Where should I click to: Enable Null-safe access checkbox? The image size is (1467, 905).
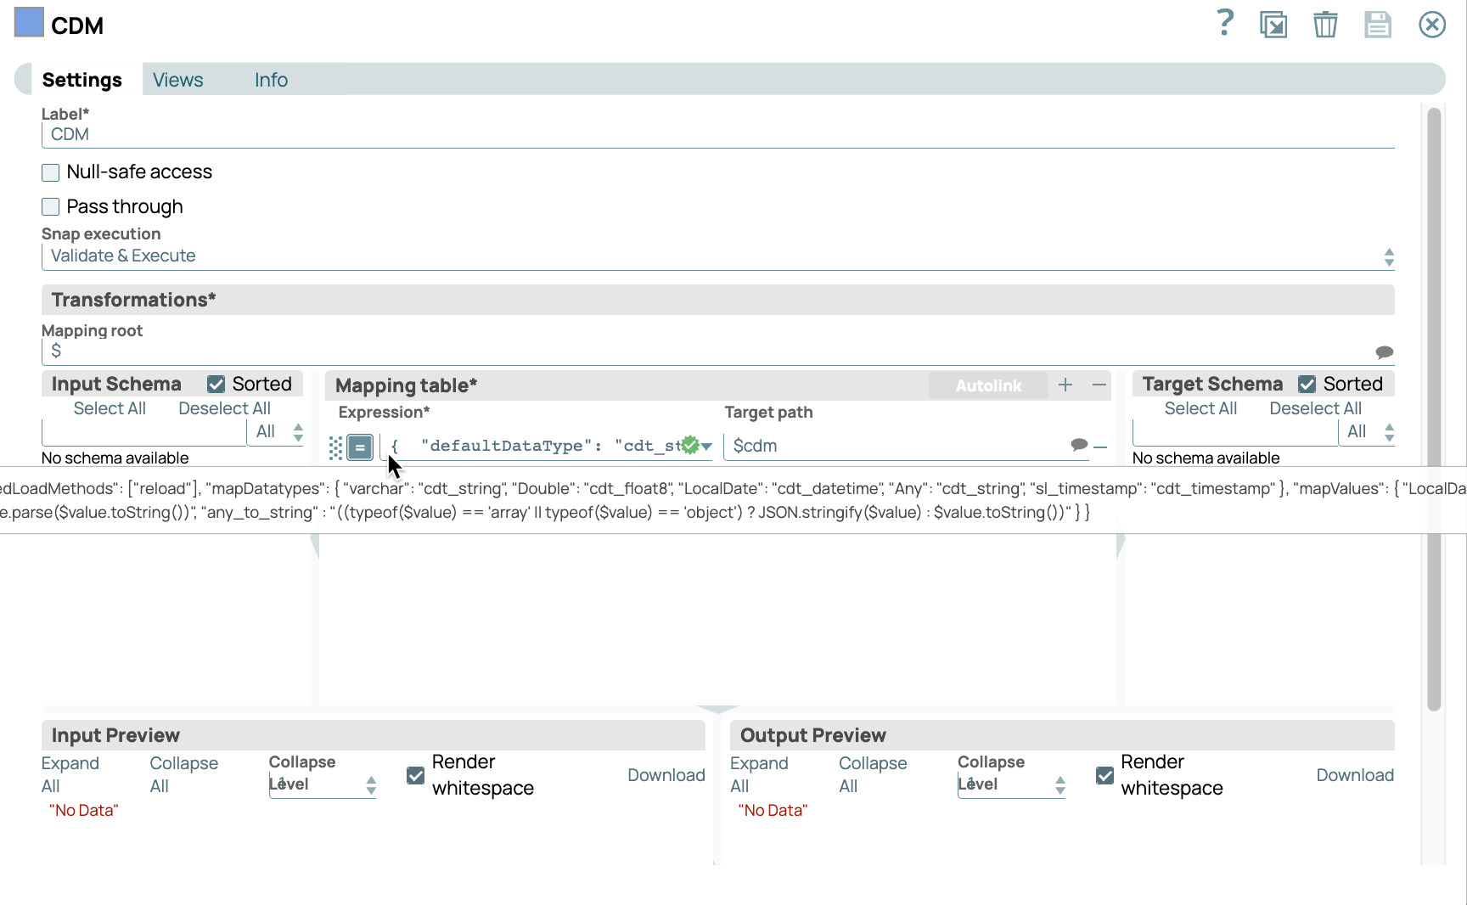[51, 172]
